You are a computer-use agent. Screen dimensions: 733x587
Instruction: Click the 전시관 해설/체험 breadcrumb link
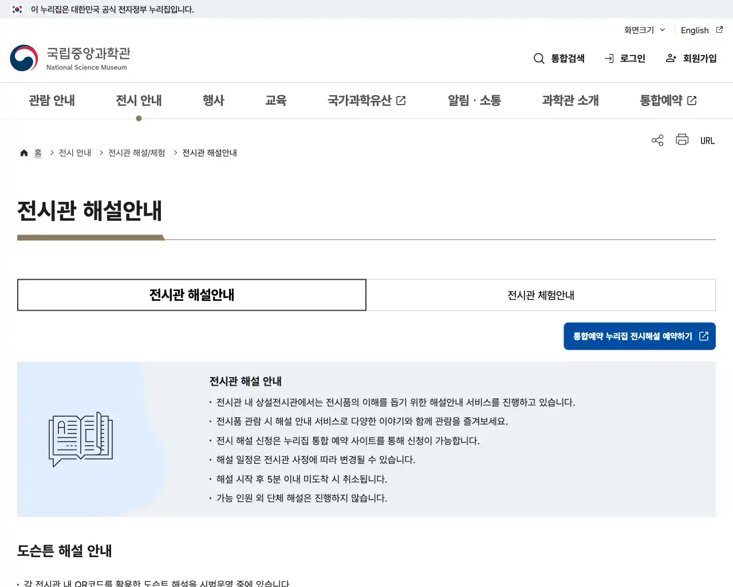coord(136,152)
